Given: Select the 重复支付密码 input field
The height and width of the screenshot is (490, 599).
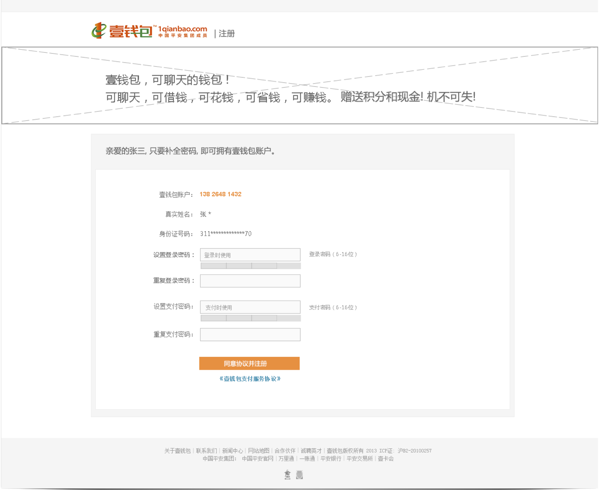Looking at the screenshot, I should pyautogui.click(x=250, y=334).
